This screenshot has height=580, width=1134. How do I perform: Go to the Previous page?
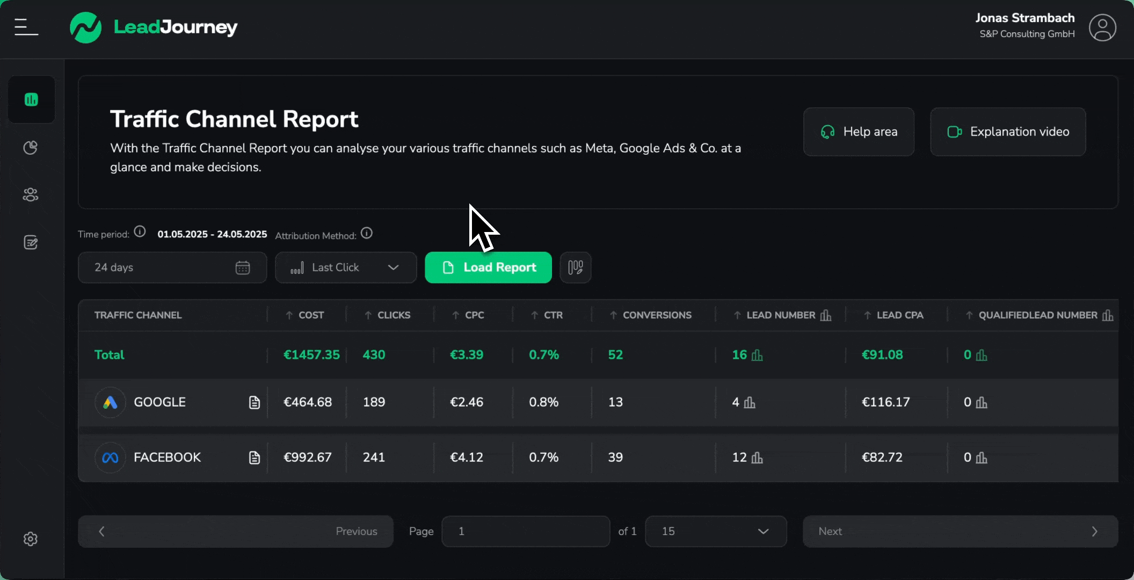(x=236, y=532)
